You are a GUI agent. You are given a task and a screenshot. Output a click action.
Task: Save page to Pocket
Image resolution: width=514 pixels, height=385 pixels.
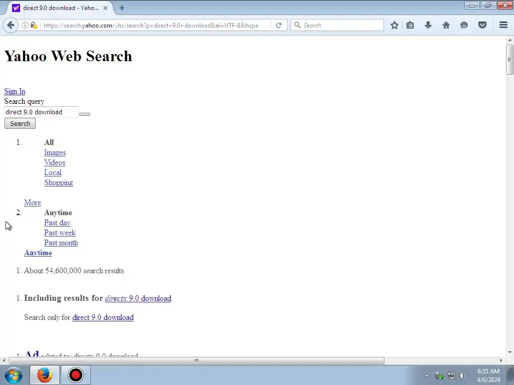(x=482, y=25)
